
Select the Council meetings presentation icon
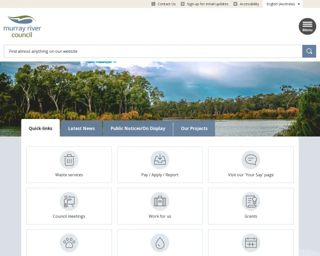69,201
